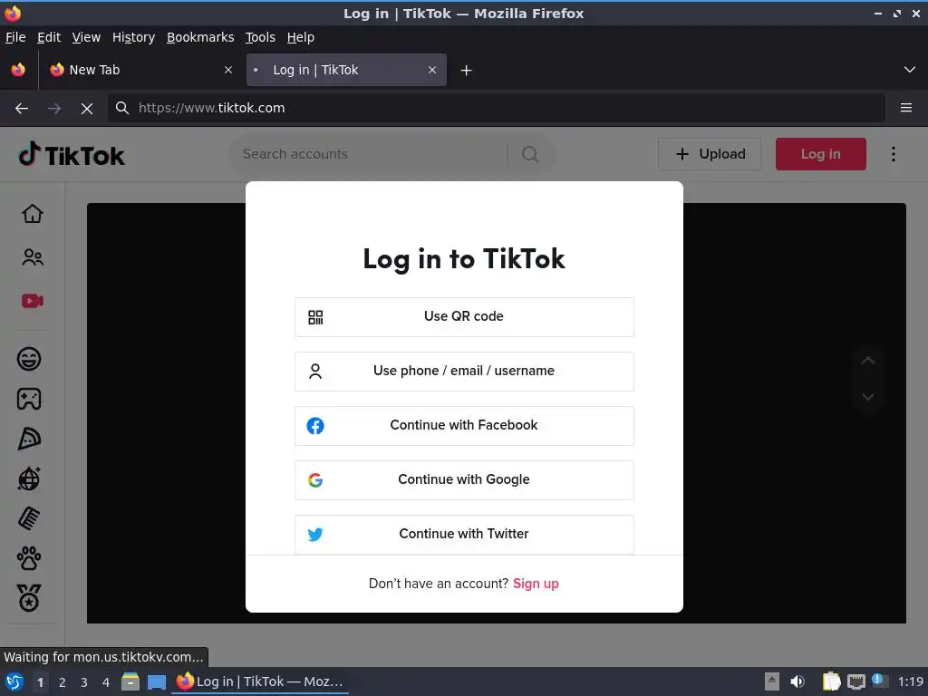Viewport: 928px width, 696px height.
Task: Select the Food pizza slice category icon
Action: point(29,439)
